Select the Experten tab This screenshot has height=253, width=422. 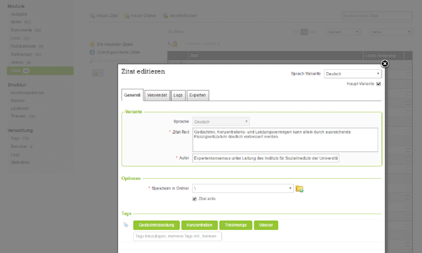pyautogui.click(x=197, y=95)
